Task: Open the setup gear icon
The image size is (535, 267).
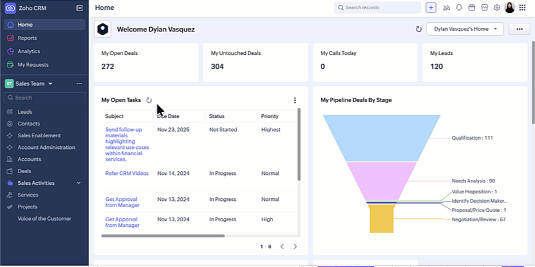Action: [497, 7]
